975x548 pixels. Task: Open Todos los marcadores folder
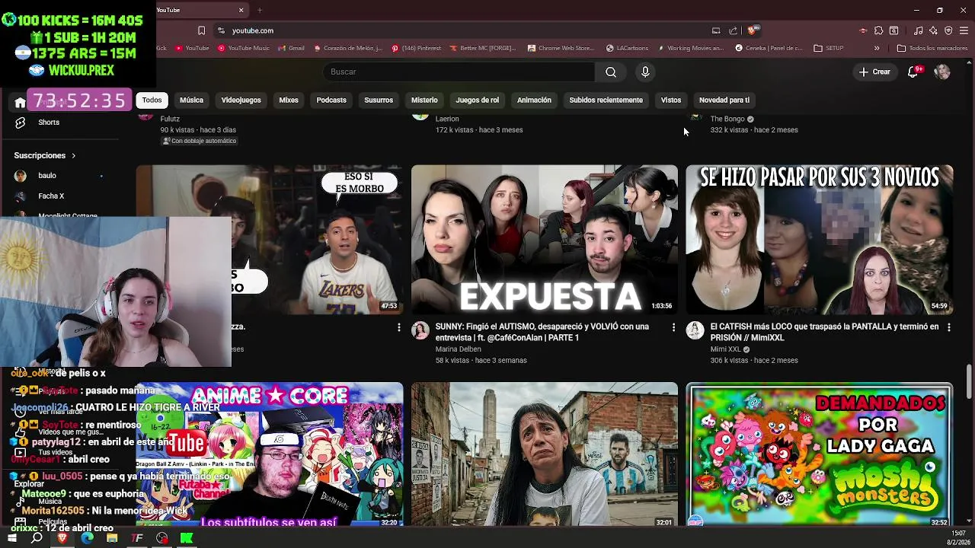932,48
